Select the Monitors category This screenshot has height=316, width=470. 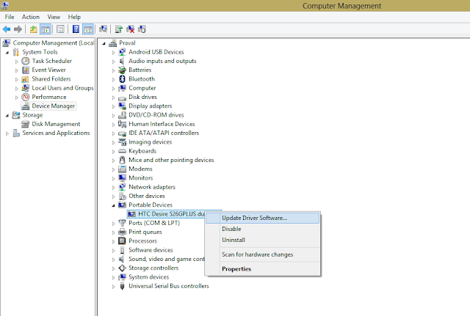tap(140, 177)
